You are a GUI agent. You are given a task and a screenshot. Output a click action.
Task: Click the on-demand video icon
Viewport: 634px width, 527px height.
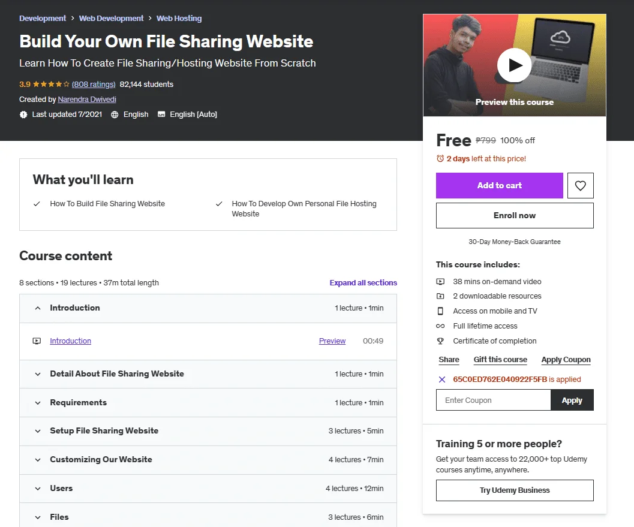coord(440,281)
